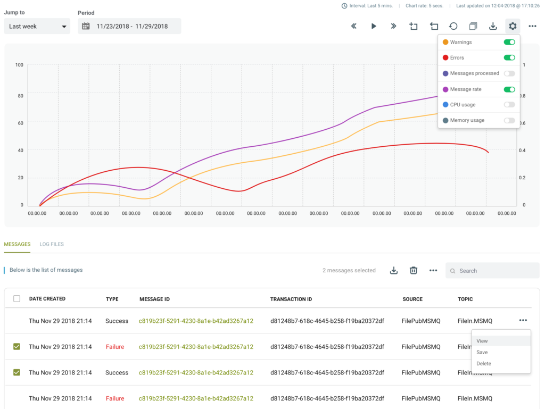The height and width of the screenshot is (409, 545).
Task: Click the search magnifier icon
Action: click(452, 271)
